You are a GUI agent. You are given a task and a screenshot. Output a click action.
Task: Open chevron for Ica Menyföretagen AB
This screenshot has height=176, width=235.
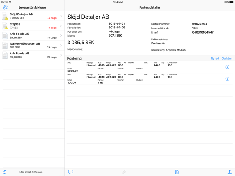[x=61, y=45]
